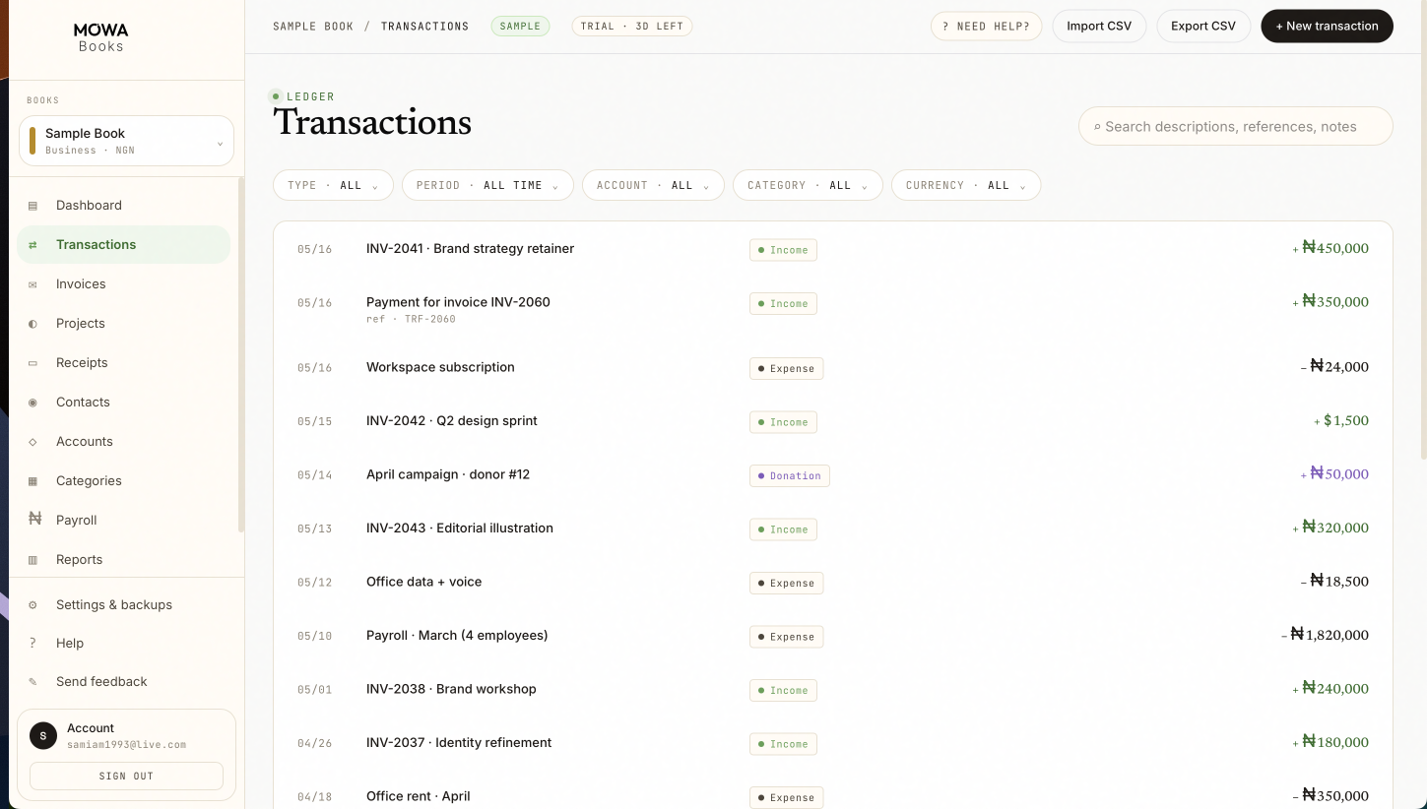Screen dimensions: 1427x809
Task: Click the Export CSV button
Action: [x=1203, y=27]
